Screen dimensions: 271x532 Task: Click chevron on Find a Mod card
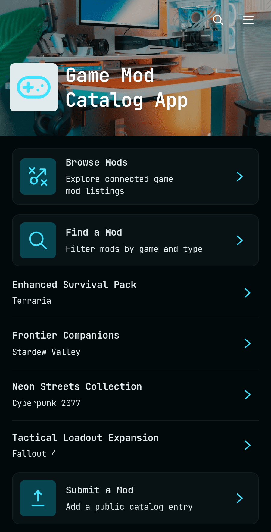click(x=240, y=240)
